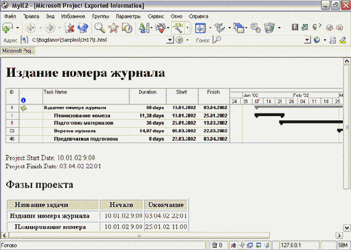Click the magnifier search toolbar icon
The width and height of the screenshot is (351, 250).
pyautogui.click(x=99, y=28)
